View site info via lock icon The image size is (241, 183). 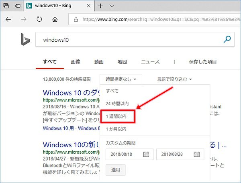[76, 19]
